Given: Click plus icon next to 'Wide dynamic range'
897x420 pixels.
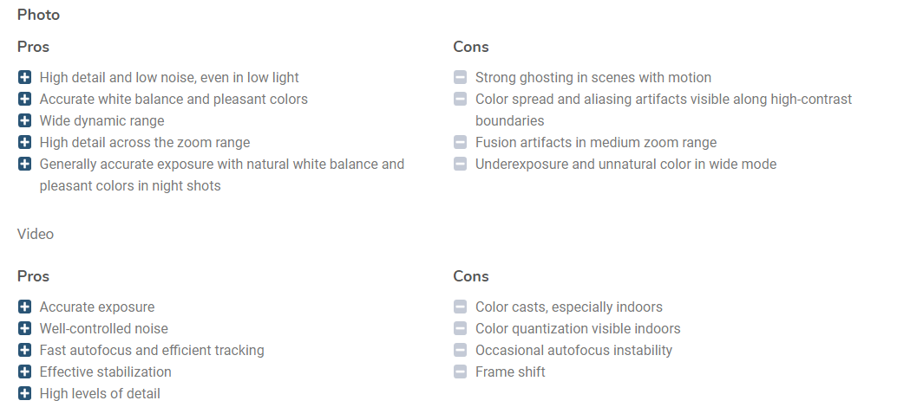Looking at the screenshot, I should (x=24, y=120).
